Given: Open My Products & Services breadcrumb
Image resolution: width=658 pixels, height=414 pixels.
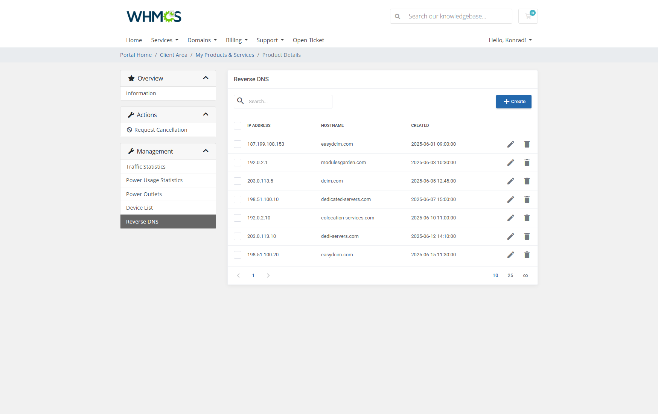Looking at the screenshot, I should [x=225, y=55].
